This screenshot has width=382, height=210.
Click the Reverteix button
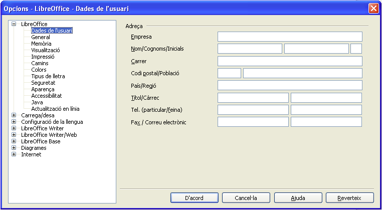pyautogui.click(x=349, y=198)
